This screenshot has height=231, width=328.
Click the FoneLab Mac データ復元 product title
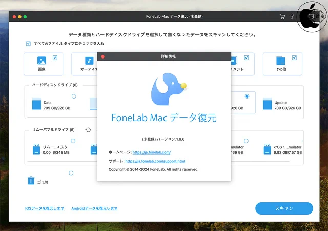[x=164, y=118]
